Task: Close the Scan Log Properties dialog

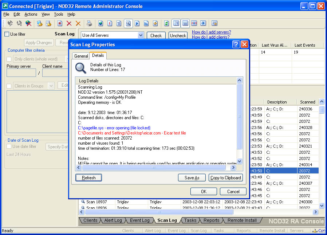Action: click(244, 44)
